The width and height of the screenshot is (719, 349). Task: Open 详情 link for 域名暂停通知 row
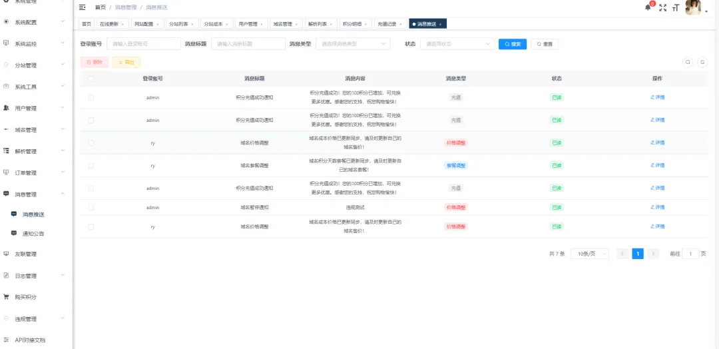pyautogui.click(x=657, y=207)
